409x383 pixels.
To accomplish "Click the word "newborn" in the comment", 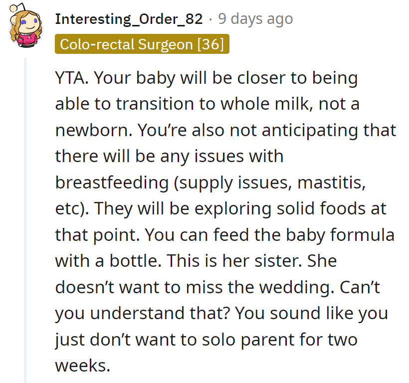I will 91,130.
